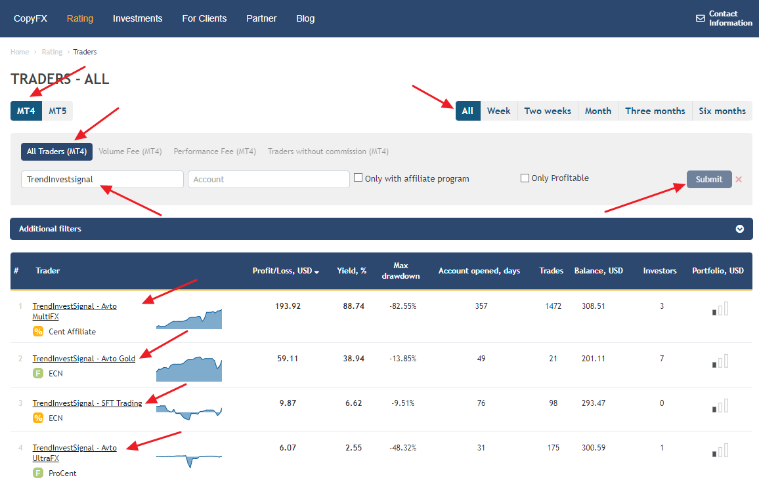Click the Traders breadcrumb text
The width and height of the screenshot is (759, 480).
tap(85, 52)
